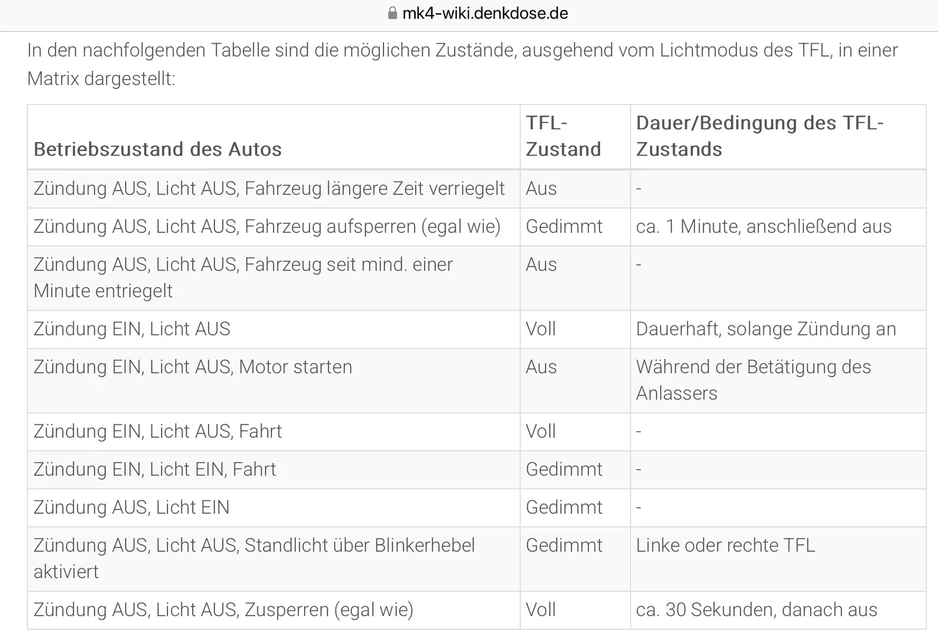938x643 pixels.
Task: Click the "Zündung EIN, Licht EIN, Fahrt" cell
Action: coord(154,469)
